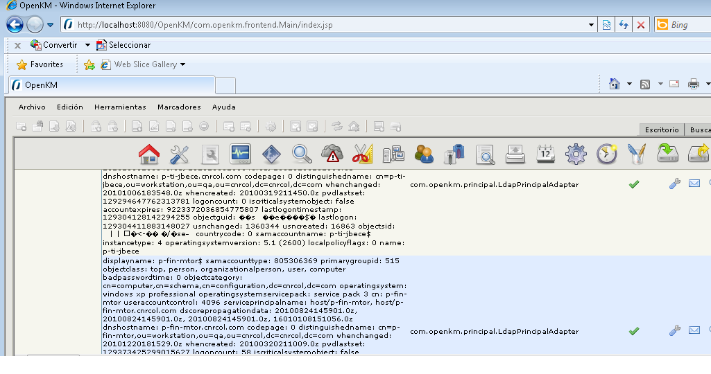Image resolution: width=711 pixels, height=374 pixels.
Task: Click the create folder toolbar icon
Action: (x=22, y=127)
